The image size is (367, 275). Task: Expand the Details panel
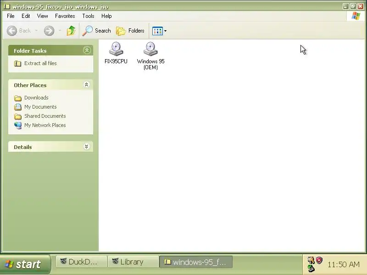pos(86,147)
